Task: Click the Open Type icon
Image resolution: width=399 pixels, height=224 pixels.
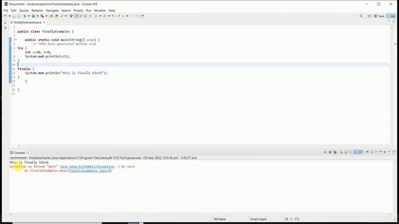Action: click(61, 16)
